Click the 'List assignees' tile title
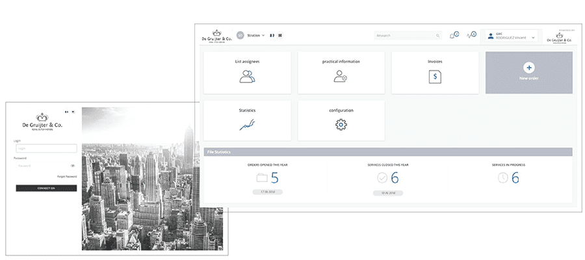This screenshot has height=260, width=585. [248, 62]
